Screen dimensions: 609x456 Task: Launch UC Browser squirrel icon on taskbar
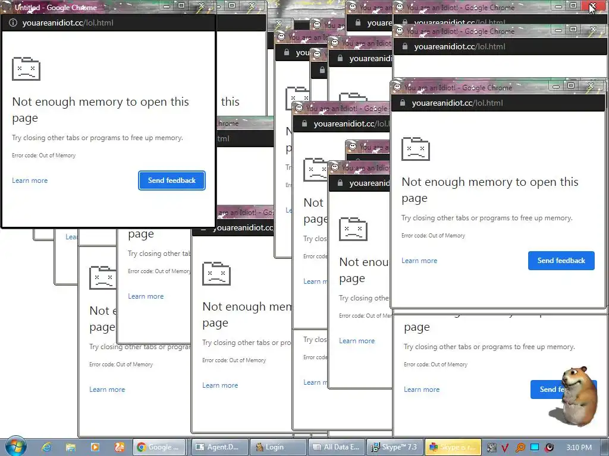pyautogui.click(x=119, y=447)
